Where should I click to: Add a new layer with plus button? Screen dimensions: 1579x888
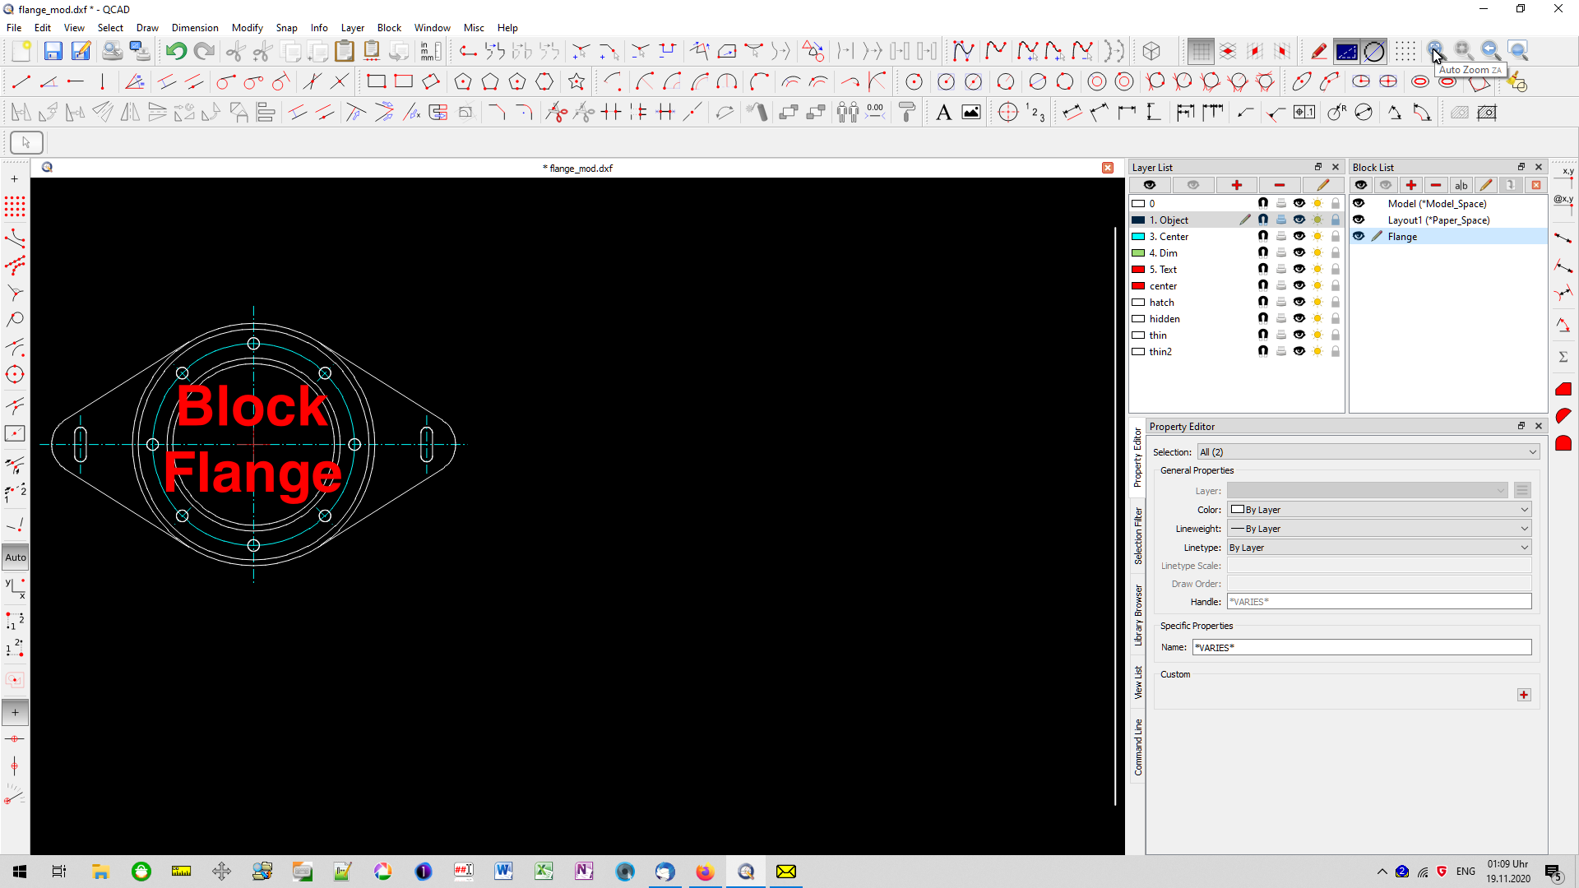tap(1236, 185)
